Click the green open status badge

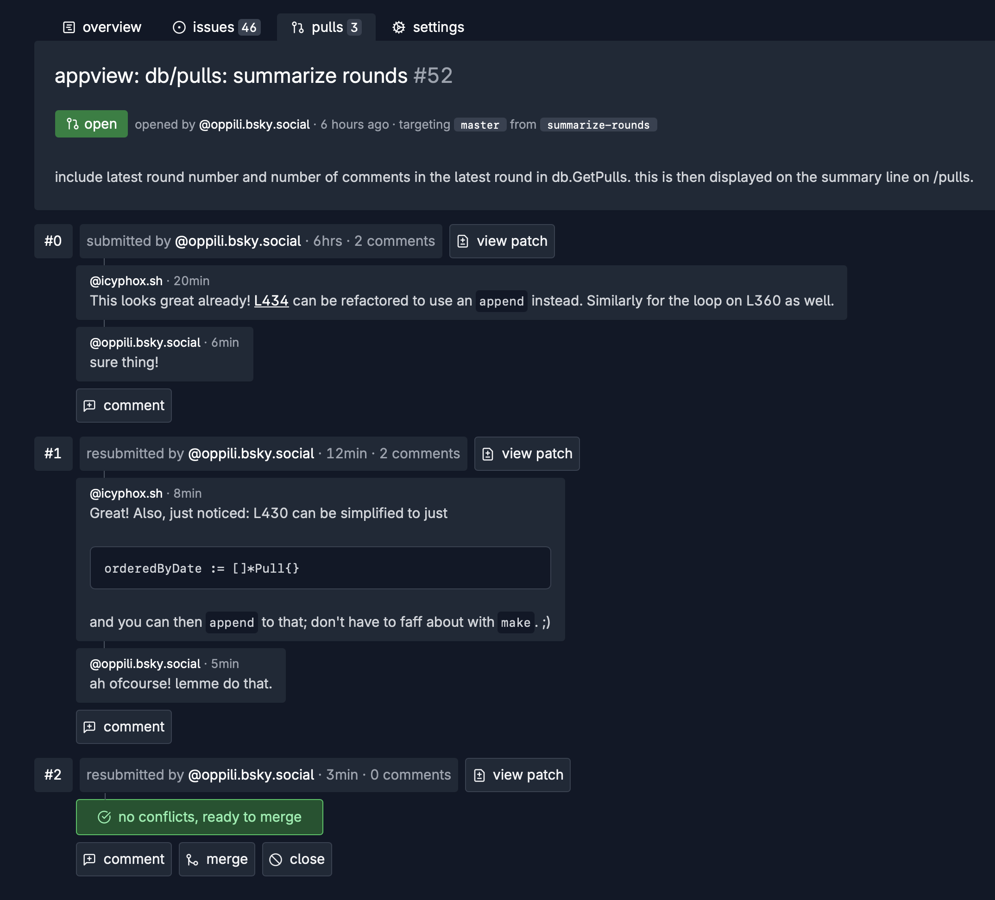pyautogui.click(x=91, y=124)
